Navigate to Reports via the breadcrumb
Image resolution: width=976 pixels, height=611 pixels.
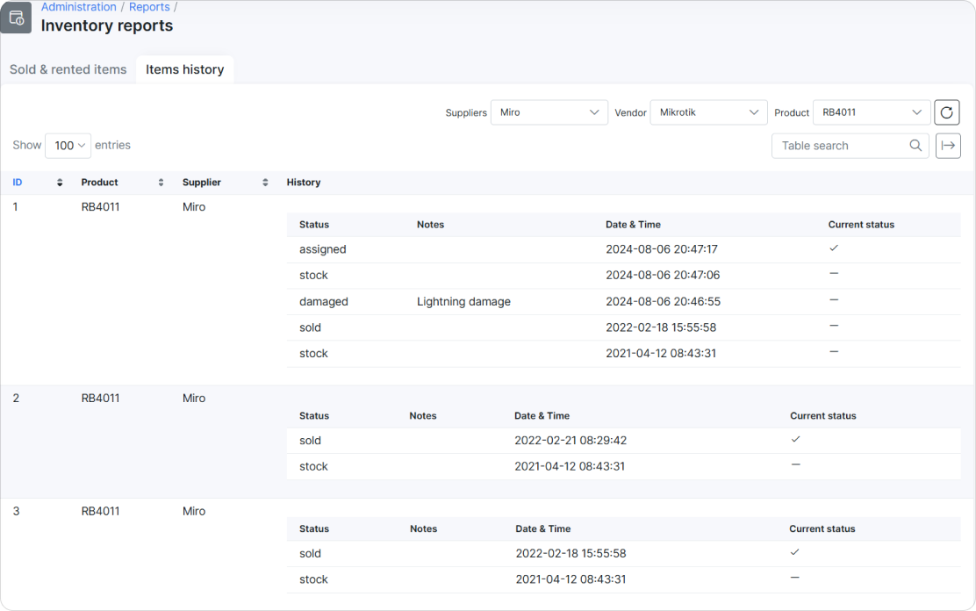[x=149, y=7]
